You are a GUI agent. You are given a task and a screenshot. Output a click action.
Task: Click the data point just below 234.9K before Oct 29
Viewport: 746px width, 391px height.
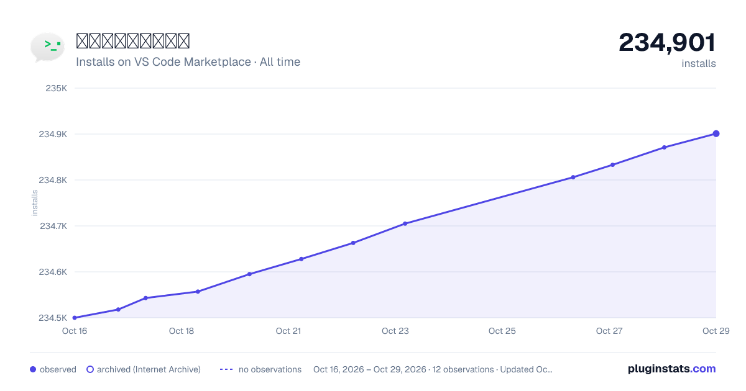pyautogui.click(x=665, y=147)
